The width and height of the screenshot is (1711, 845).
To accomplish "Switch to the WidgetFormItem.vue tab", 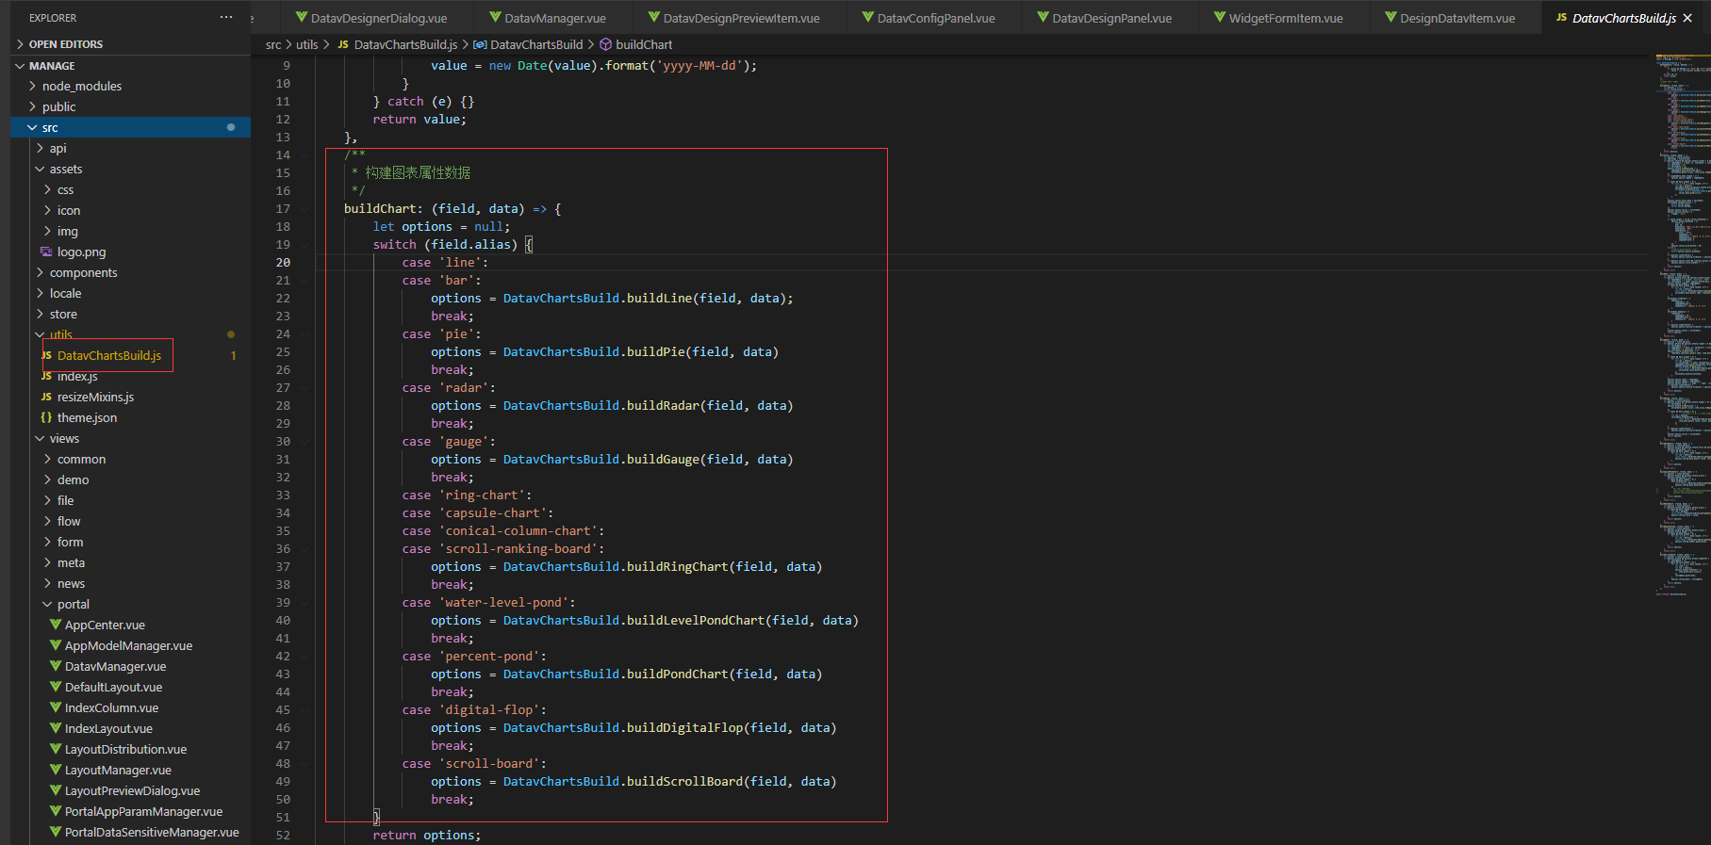I will [1285, 18].
